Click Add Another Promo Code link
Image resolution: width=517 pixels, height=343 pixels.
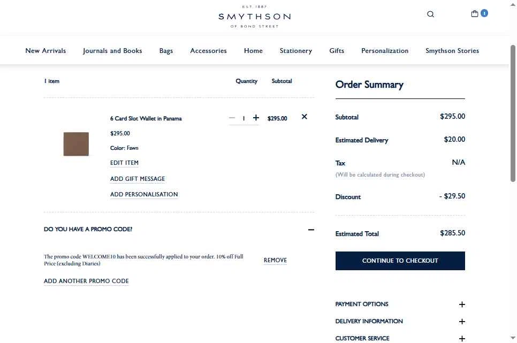[x=86, y=281]
